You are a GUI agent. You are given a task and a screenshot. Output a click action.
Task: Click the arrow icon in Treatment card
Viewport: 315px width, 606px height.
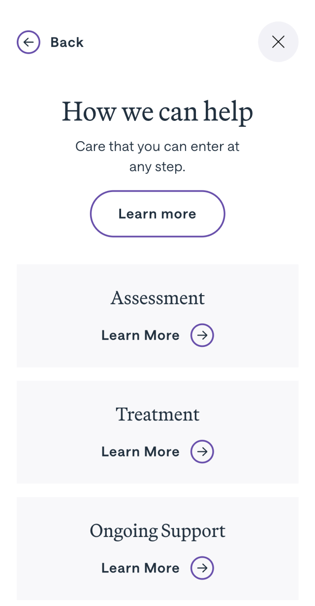tap(202, 452)
